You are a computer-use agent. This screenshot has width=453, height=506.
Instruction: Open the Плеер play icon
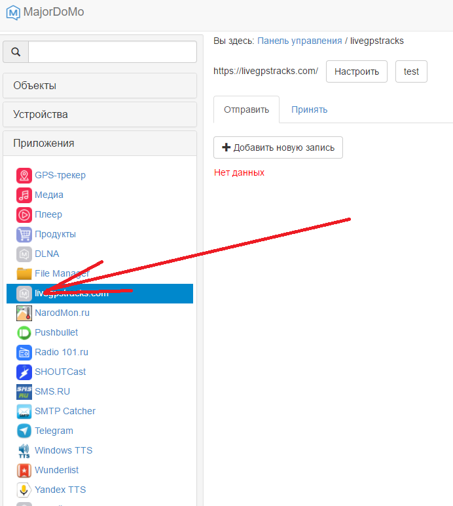click(x=24, y=215)
